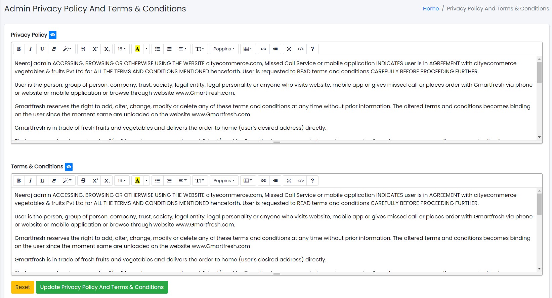Image resolution: width=552 pixels, height=298 pixels.
Task: Expand the table dropdown in the Privacy Policy toolbar
Action: click(248, 49)
